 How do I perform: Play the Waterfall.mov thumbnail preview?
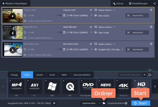[13, 33]
